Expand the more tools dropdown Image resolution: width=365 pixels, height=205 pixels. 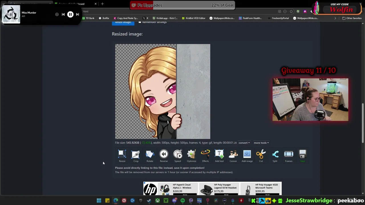tap(261, 143)
